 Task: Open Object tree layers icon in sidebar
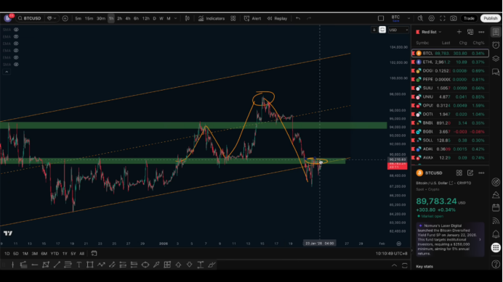coord(496,59)
